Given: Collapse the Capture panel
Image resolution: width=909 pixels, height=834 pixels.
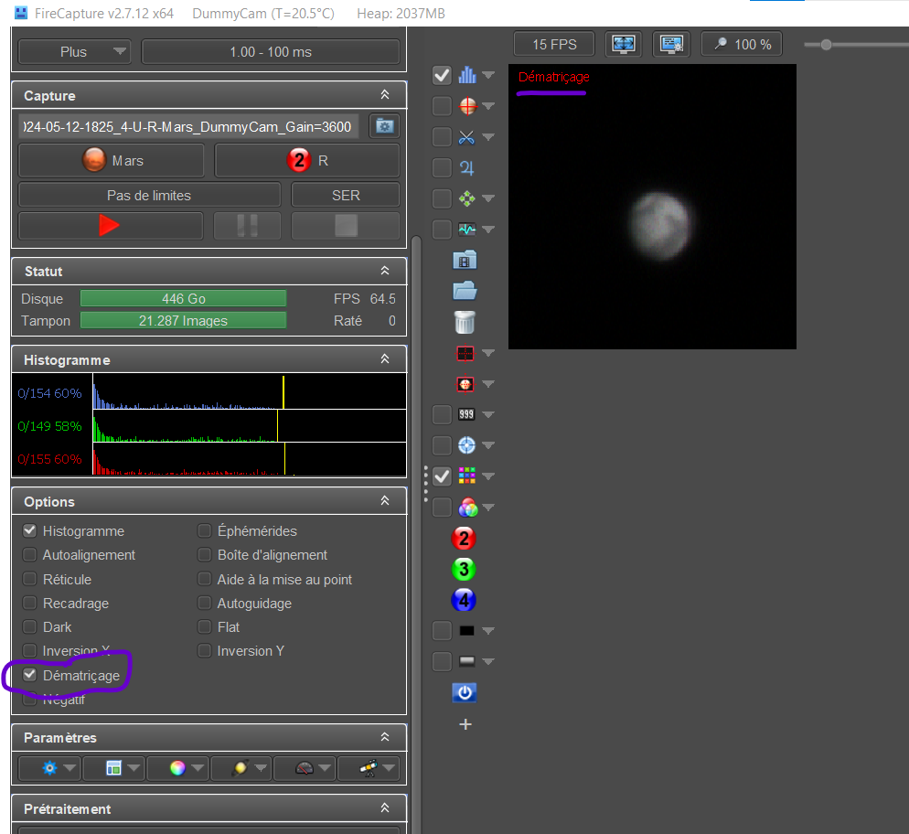Looking at the screenshot, I should pos(385,94).
